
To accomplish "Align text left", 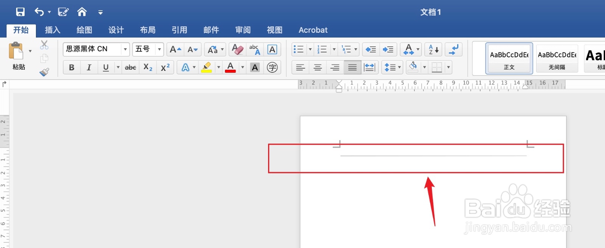I will point(300,67).
